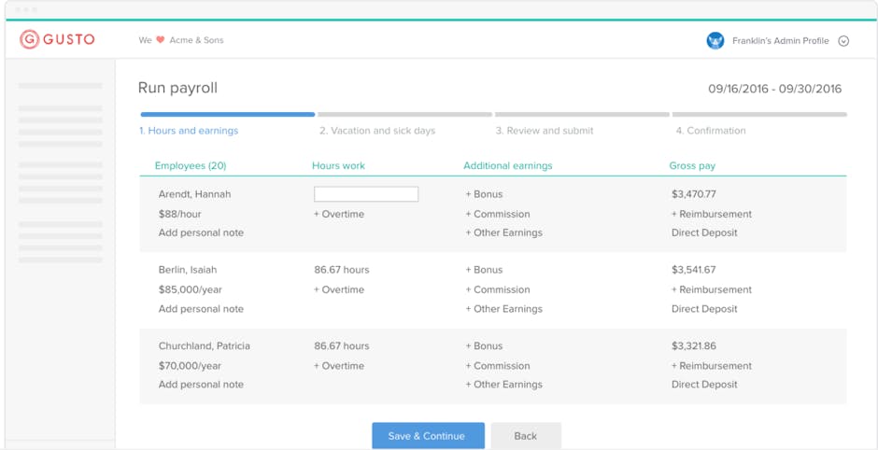Open the Review and submit step
The image size is (878, 450).
[544, 131]
